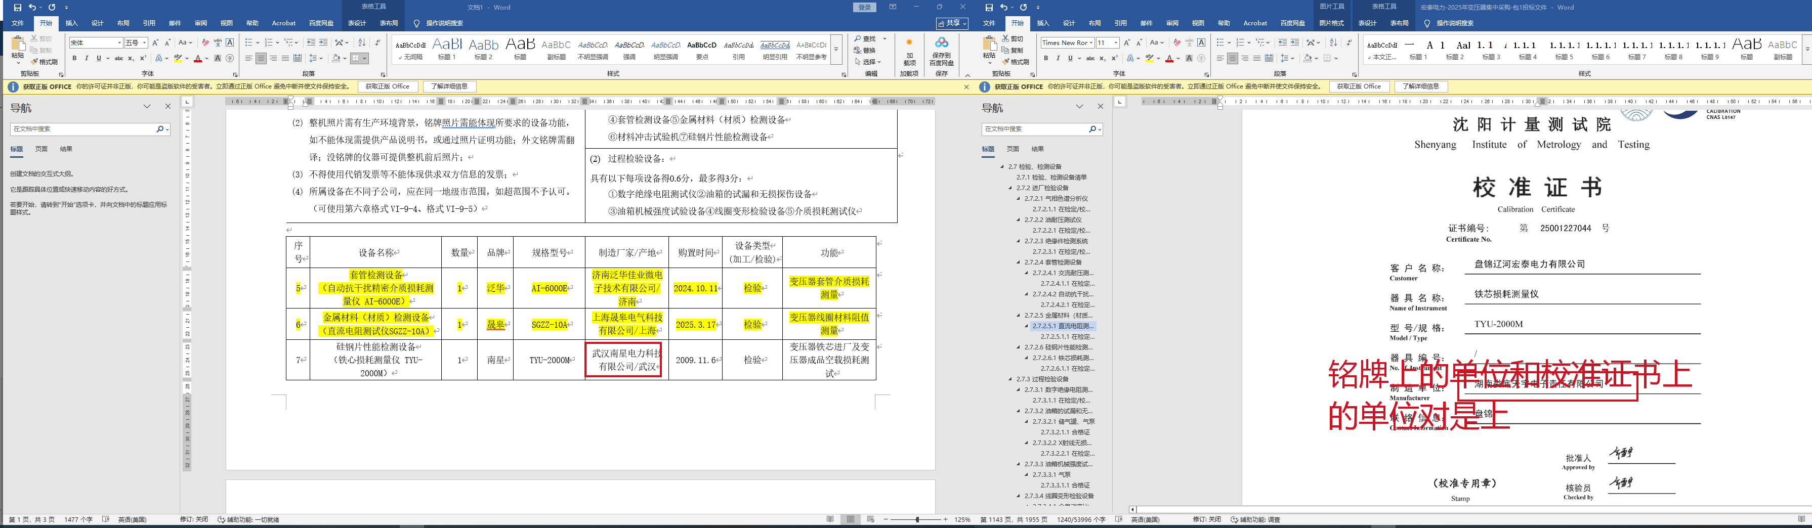The width and height of the screenshot is (1812, 528).
Task: Click 复制 copy in right window
Action: pos(1013,51)
